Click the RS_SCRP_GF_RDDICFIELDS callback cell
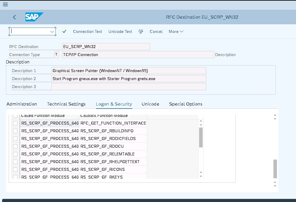Screen dimensions: 296x202 point(113,139)
